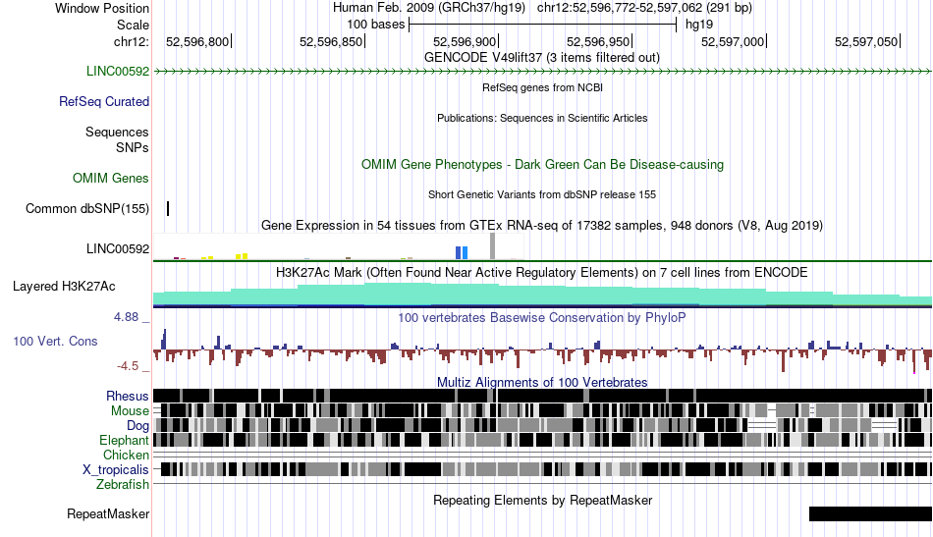The image size is (933, 537).
Task: Click the 52,596,900 ruler coordinate
Action: pyautogui.click(x=465, y=41)
